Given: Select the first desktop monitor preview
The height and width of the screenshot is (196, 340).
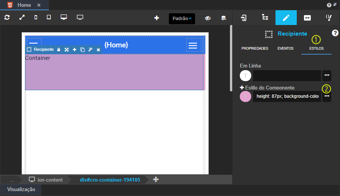Looking at the screenshot, I should tap(64, 17).
